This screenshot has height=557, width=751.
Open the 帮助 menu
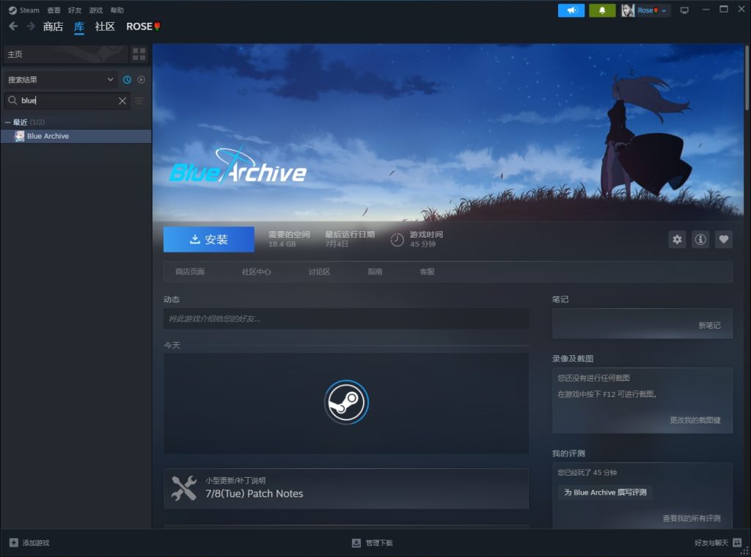click(x=117, y=10)
